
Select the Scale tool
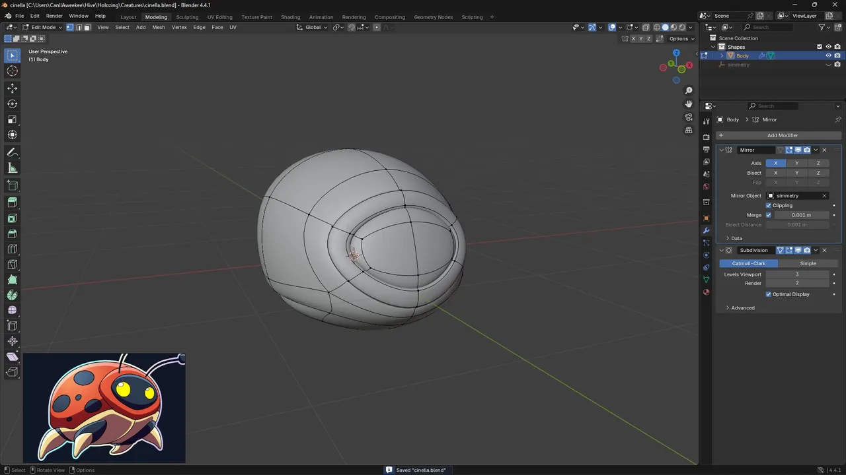click(13, 119)
